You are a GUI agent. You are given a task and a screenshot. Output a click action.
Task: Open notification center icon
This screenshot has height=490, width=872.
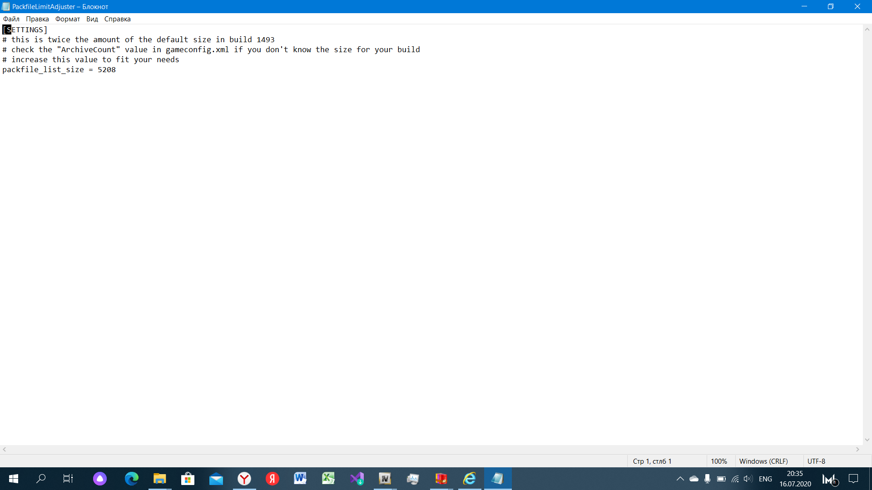click(x=853, y=479)
